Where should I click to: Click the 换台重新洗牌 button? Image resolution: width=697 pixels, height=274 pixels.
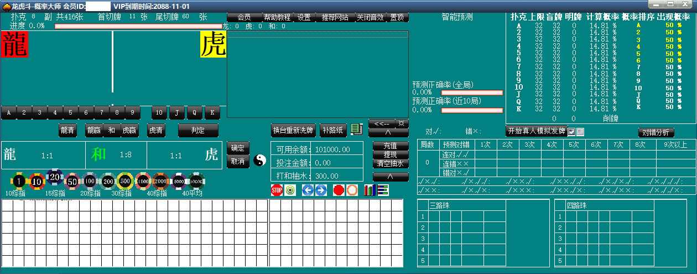(293, 130)
